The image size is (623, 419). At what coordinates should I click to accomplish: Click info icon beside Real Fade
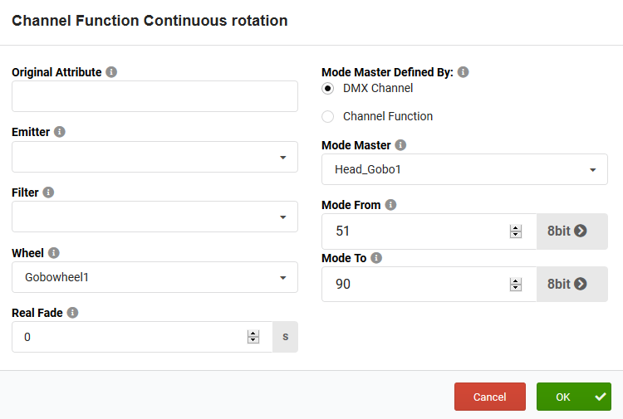(72, 313)
